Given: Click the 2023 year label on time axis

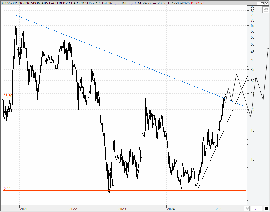Looking at the screenshot, I should tap(122, 209).
